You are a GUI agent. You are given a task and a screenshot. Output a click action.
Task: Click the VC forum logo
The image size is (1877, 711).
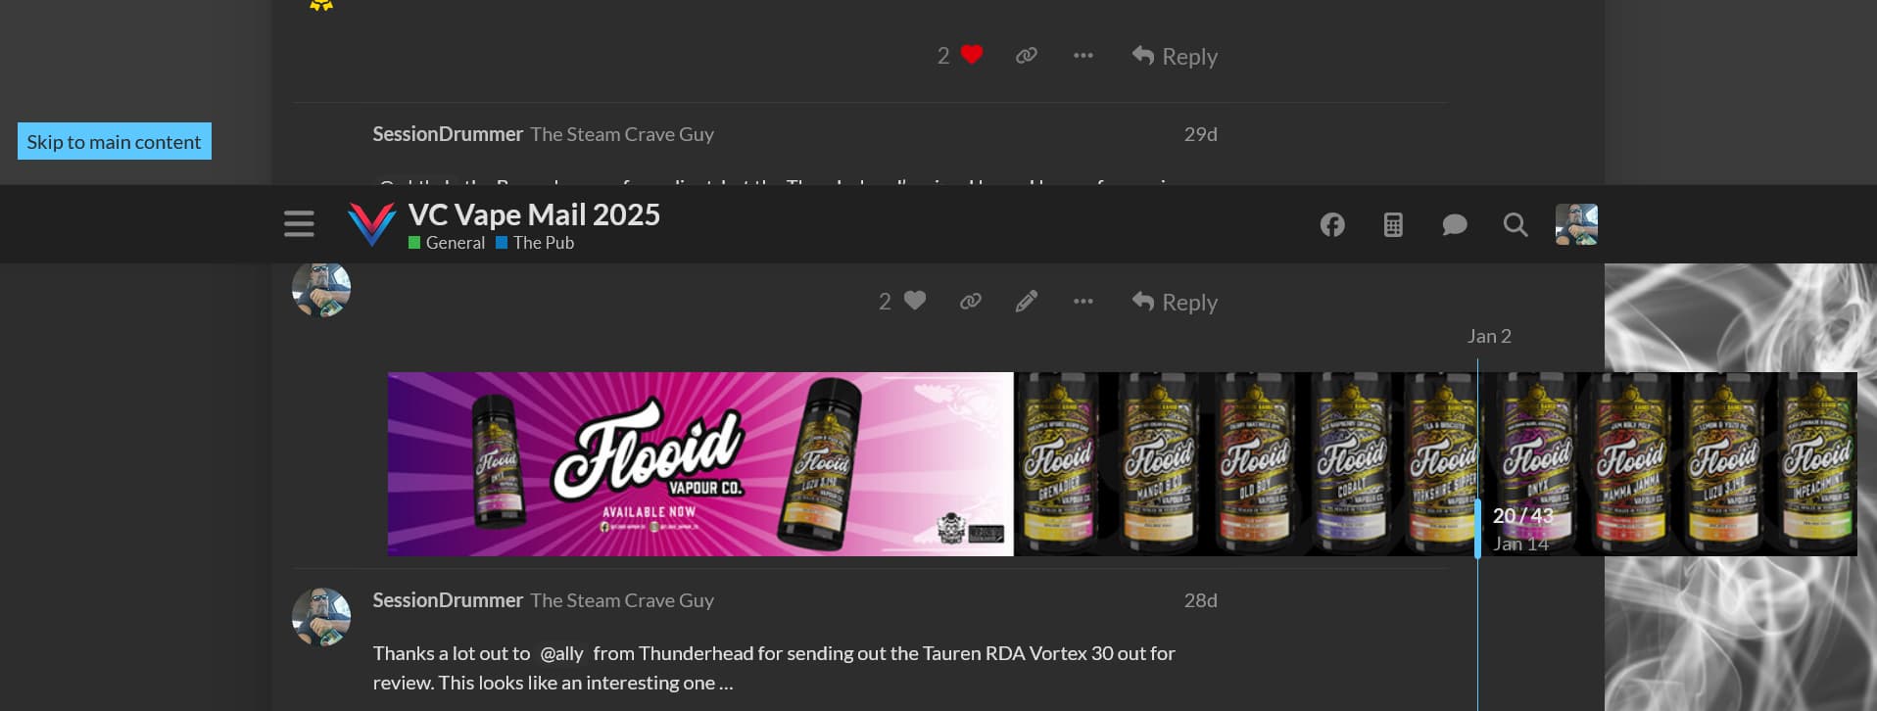click(372, 224)
